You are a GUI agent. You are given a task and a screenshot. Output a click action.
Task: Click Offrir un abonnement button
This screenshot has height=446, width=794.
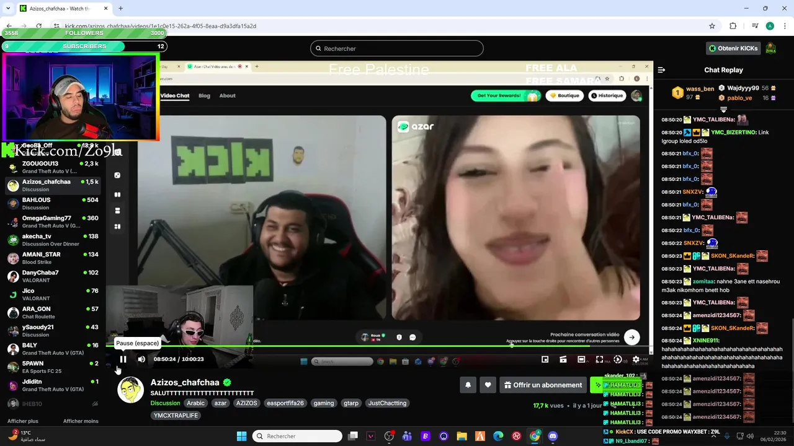click(543, 385)
